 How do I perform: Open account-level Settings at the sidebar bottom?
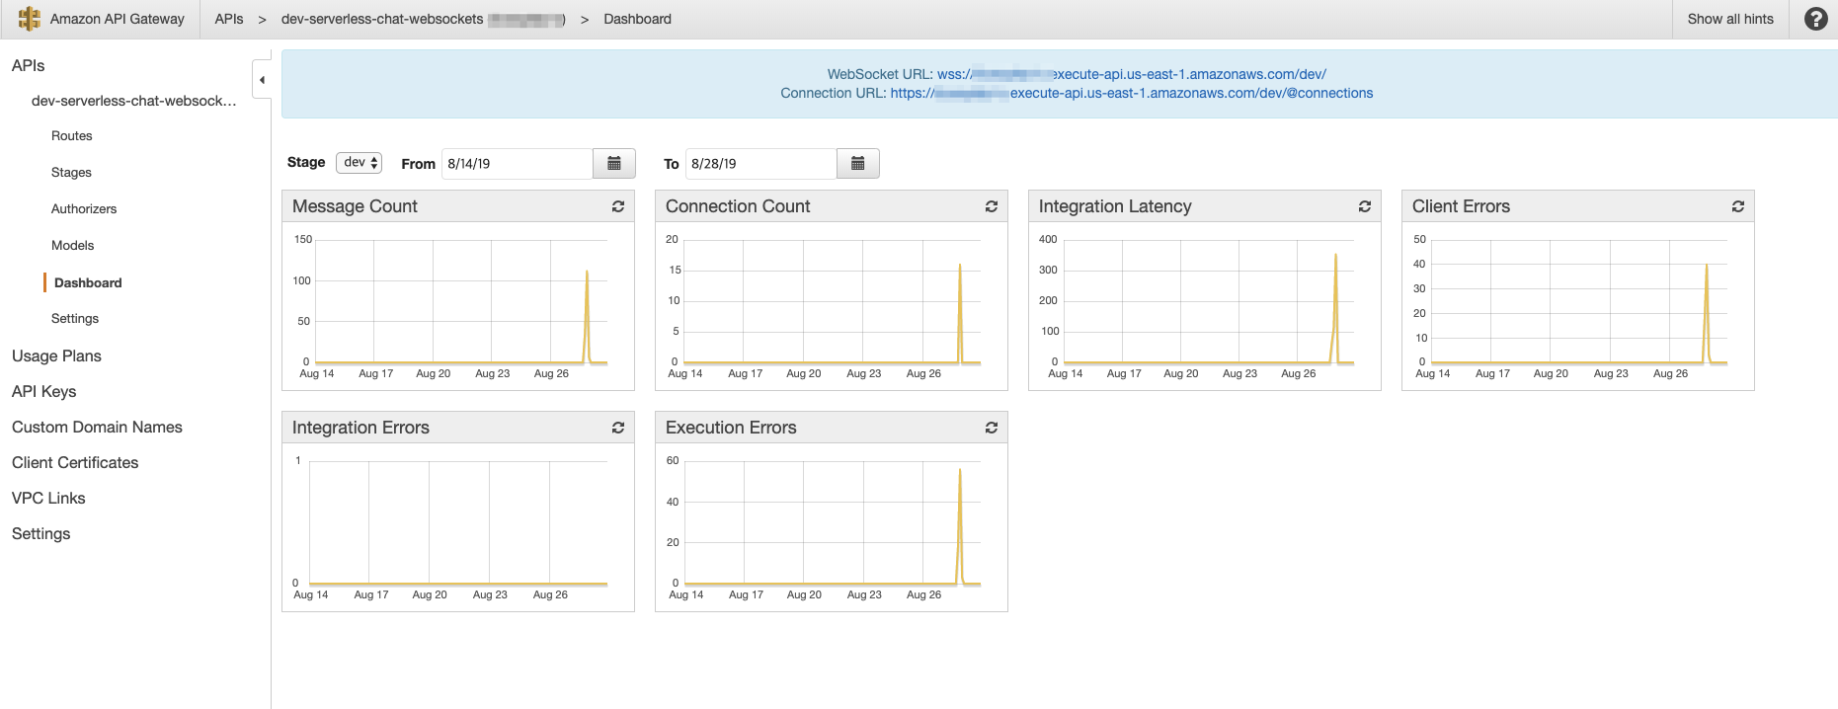41,533
